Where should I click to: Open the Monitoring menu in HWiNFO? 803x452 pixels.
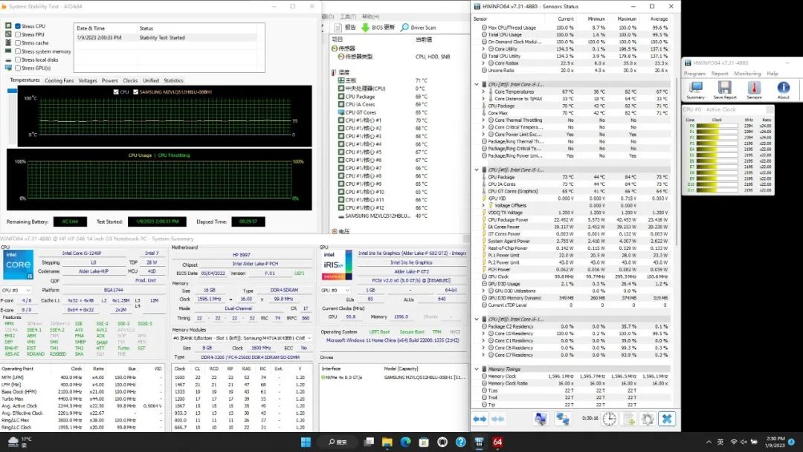click(x=746, y=74)
